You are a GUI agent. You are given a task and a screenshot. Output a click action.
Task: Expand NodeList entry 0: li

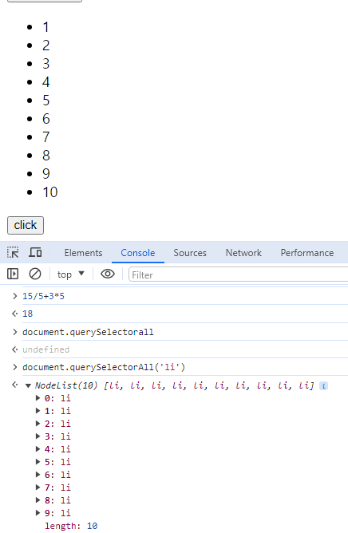[38, 398]
